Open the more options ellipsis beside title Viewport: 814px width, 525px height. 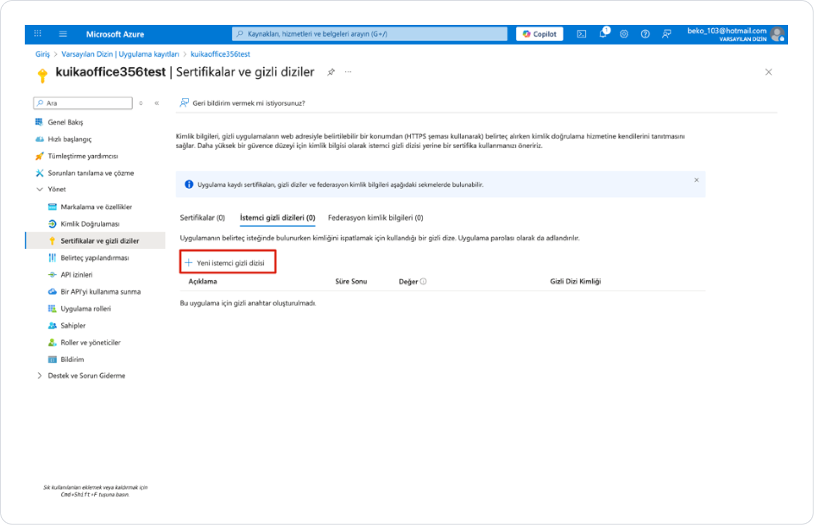[x=348, y=72]
